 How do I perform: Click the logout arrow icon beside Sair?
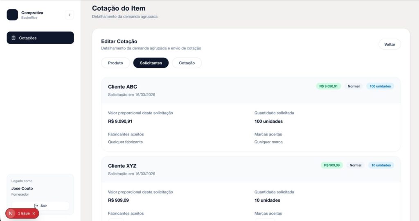click(x=36, y=205)
